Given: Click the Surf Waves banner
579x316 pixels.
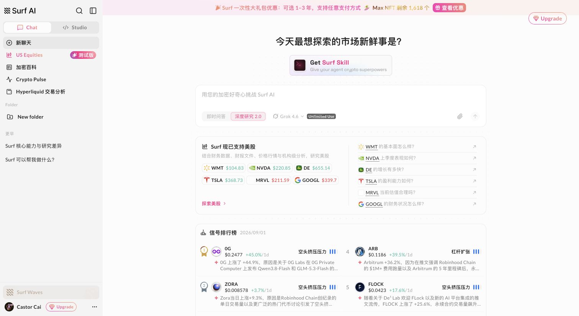Looking at the screenshot, I should [51, 292].
